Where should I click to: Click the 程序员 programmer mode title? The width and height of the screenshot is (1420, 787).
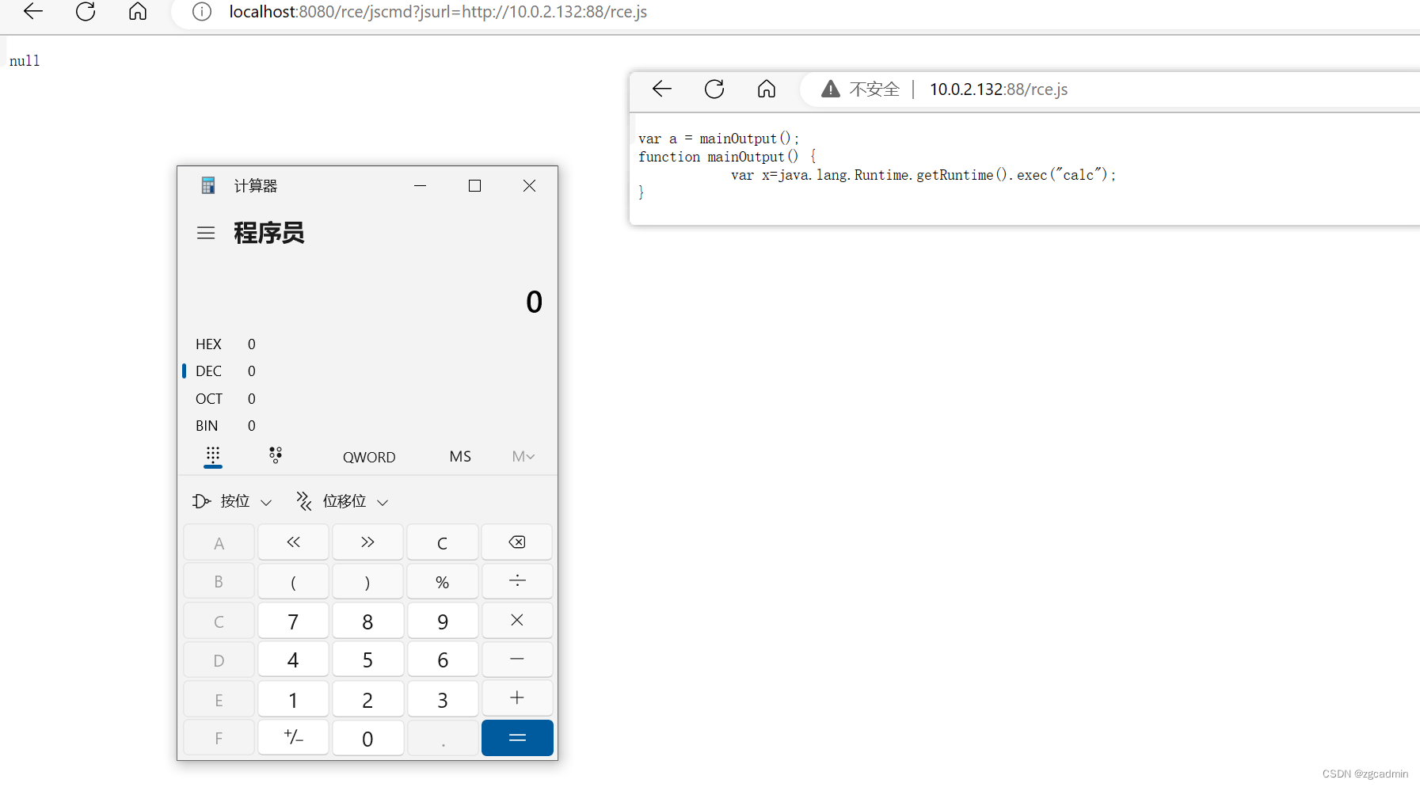(269, 233)
